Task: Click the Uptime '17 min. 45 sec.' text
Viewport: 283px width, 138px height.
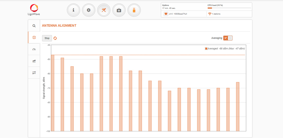Action: click(169, 8)
